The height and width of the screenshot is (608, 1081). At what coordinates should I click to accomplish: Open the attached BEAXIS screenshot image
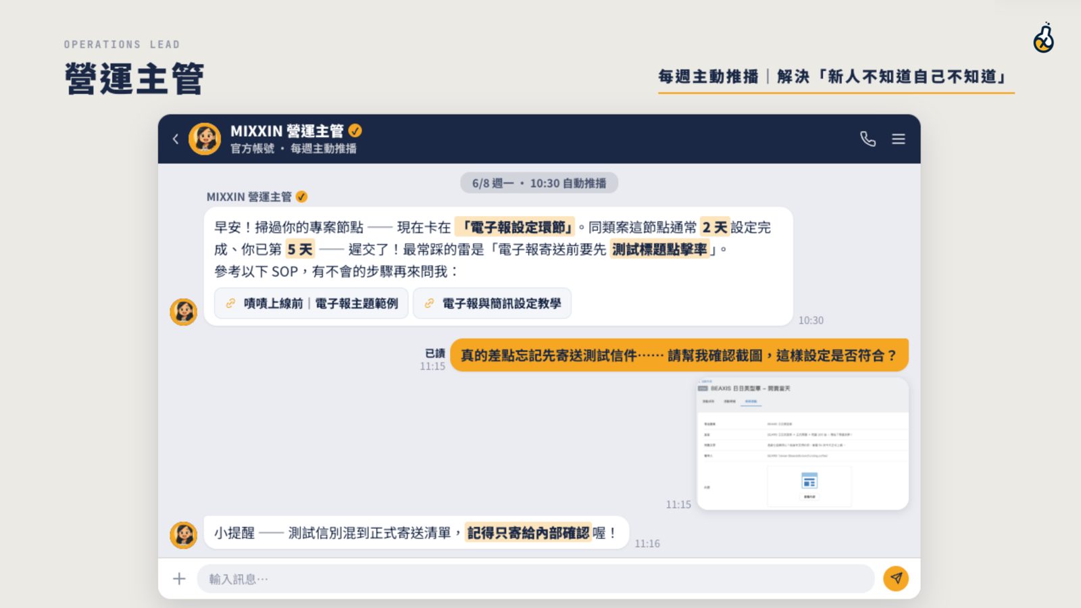pyautogui.click(x=803, y=444)
